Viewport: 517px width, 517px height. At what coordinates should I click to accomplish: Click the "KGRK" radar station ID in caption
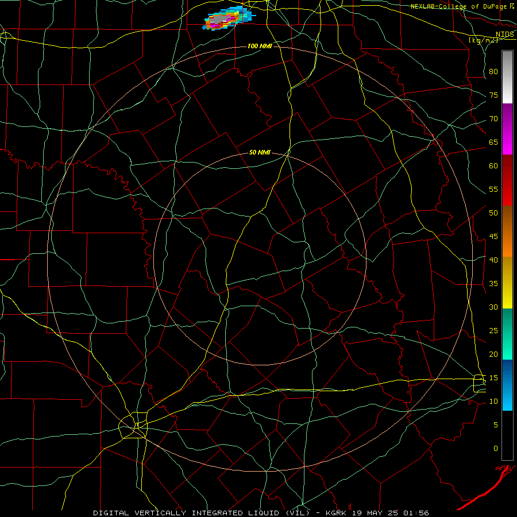coord(337,513)
